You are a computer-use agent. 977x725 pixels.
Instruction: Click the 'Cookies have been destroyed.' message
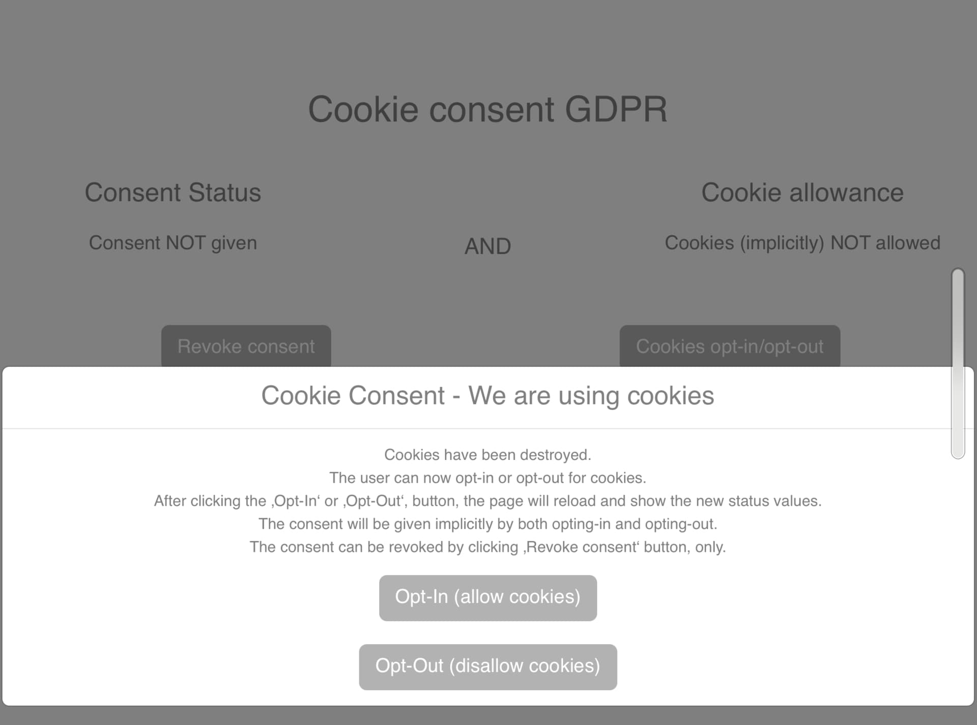(x=487, y=455)
